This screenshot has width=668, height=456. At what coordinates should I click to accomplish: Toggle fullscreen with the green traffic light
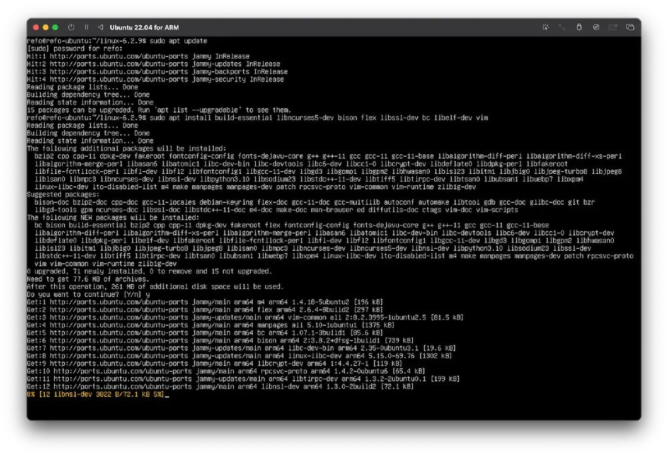click(55, 27)
